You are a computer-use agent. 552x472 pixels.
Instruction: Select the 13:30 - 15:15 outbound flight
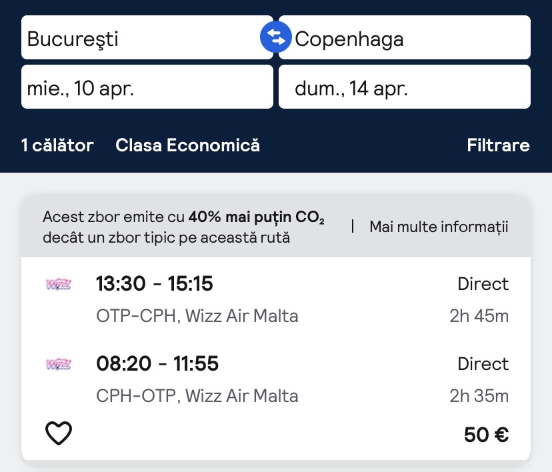(155, 284)
